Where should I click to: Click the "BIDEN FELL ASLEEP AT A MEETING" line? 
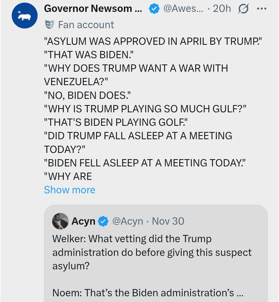[145, 163]
